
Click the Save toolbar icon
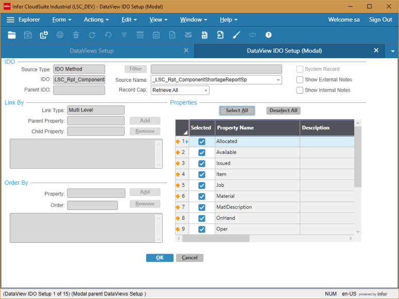point(28,35)
